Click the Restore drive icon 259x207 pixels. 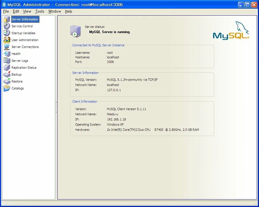[7, 81]
